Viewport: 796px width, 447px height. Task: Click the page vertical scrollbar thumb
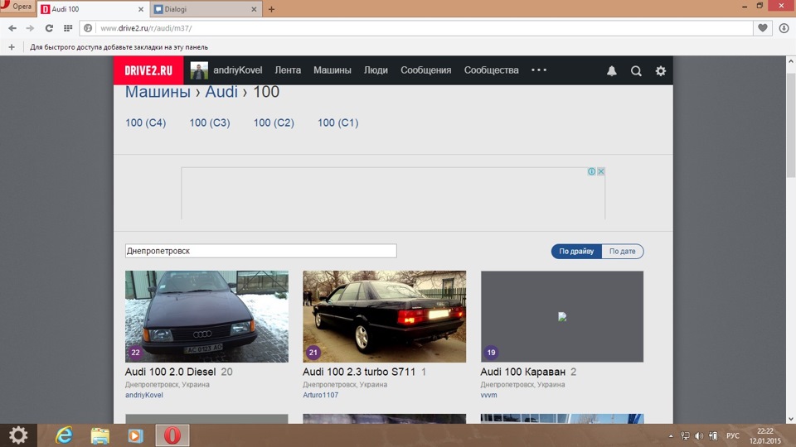point(791,125)
